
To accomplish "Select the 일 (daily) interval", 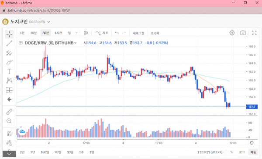I will click(x=69, y=33).
